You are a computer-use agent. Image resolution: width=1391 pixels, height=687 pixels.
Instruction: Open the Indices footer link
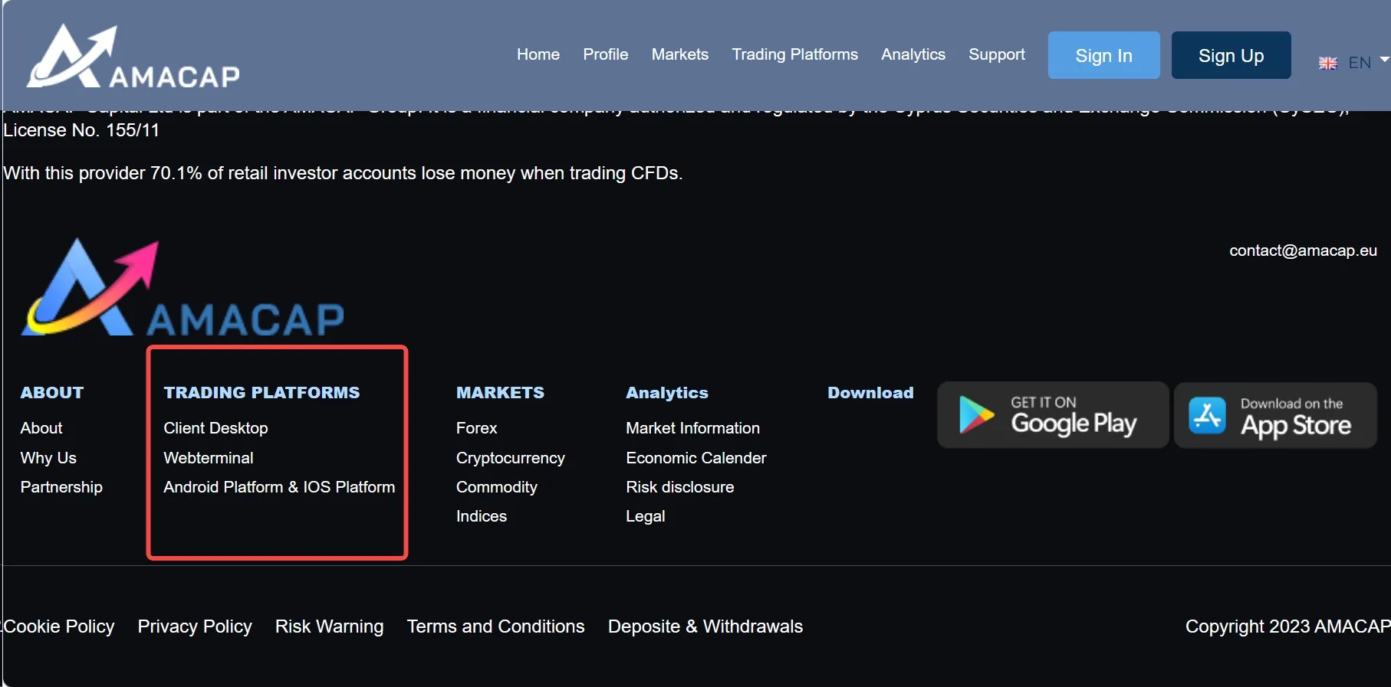(x=482, y=516)
